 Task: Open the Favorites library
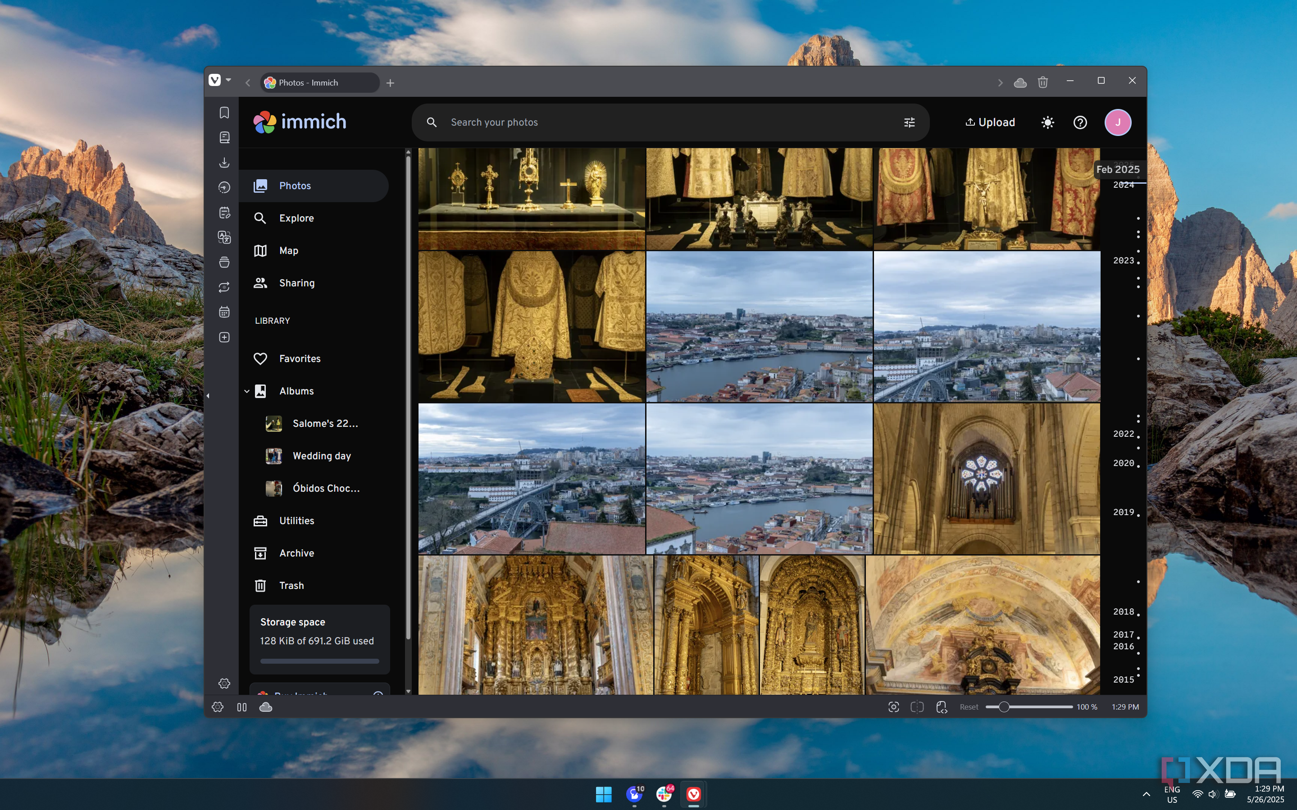314,358
